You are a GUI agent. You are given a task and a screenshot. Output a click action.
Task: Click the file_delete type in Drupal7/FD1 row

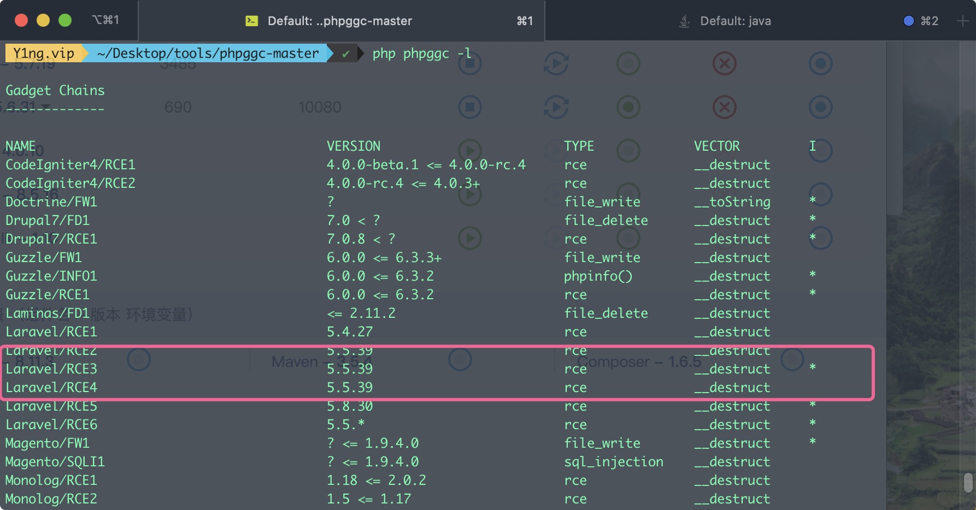[x=606, y=221]
